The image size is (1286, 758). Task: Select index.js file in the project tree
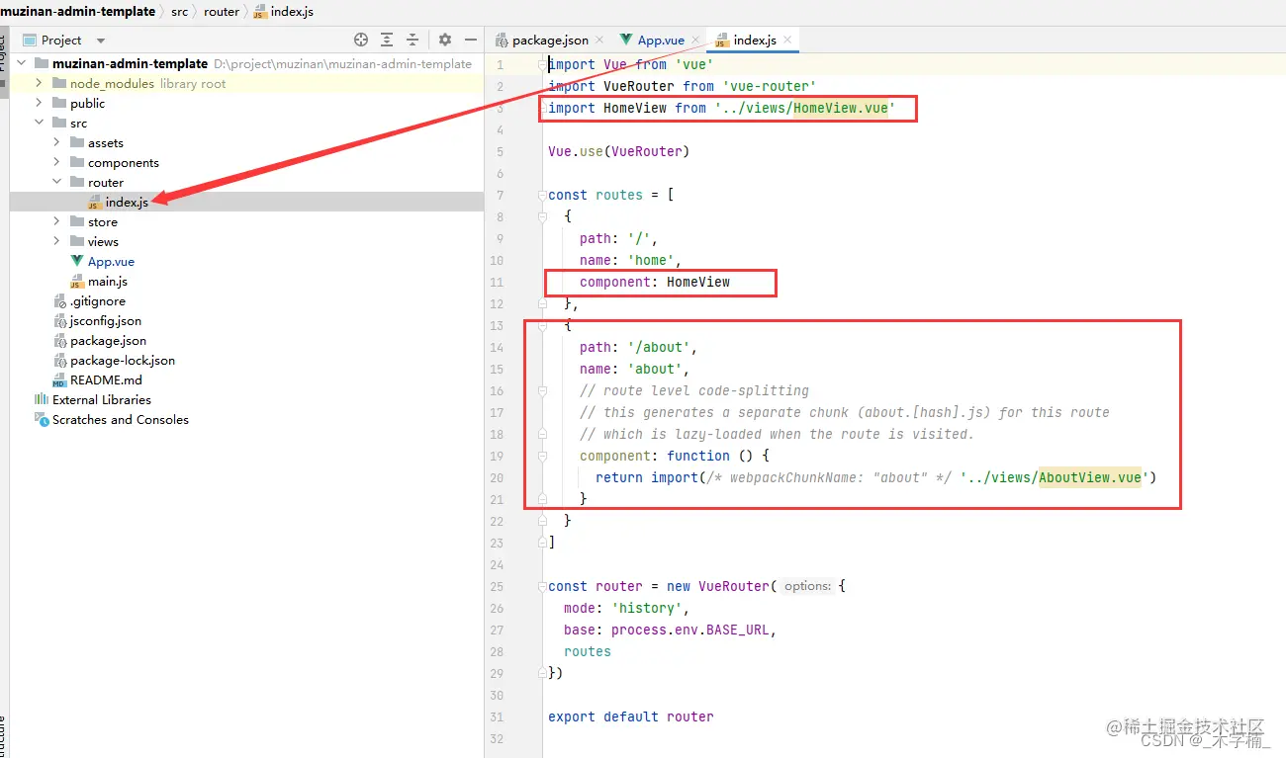127,202
